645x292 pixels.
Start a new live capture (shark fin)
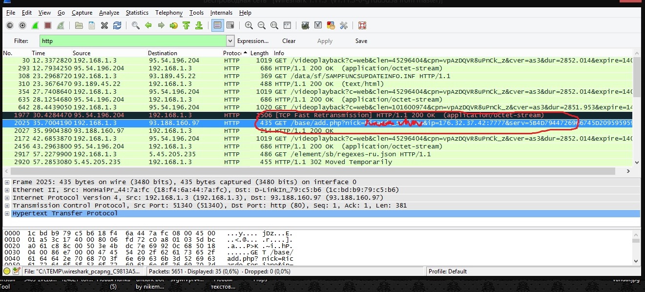35,25
